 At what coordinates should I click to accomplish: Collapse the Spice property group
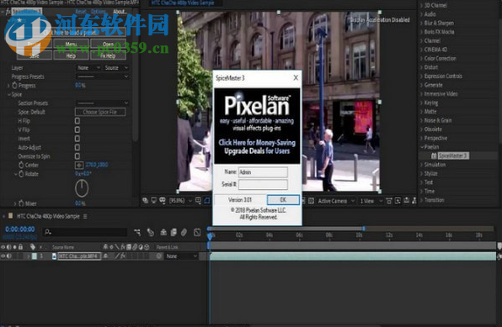click(x=8, y=95)
